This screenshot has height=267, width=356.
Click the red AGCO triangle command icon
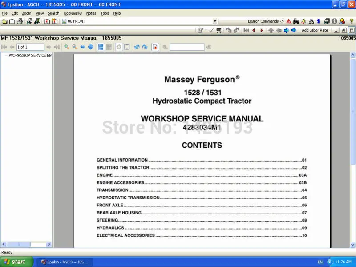288,21
